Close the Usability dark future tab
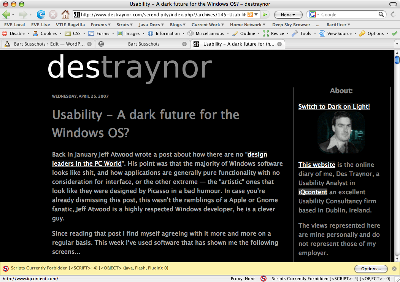Image resolution: width=400 pixels, height=282 pixels. pyautogui.click(x=279, y=44)
